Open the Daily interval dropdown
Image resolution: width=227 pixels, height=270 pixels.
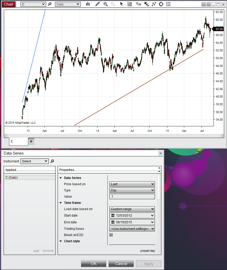[x=68, y=4]
